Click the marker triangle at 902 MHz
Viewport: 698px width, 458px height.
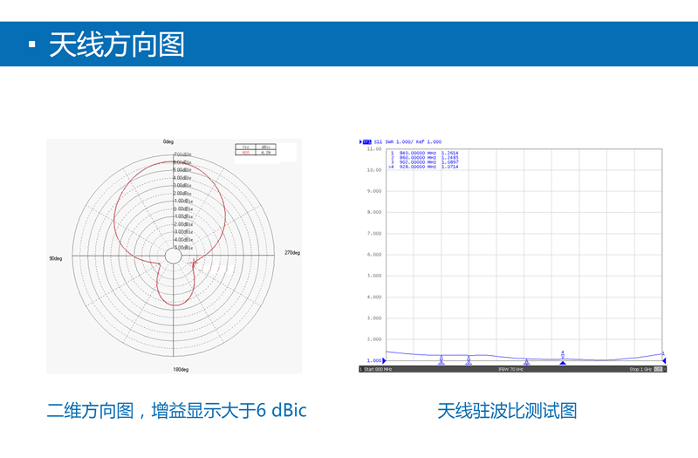coord(527,362)
